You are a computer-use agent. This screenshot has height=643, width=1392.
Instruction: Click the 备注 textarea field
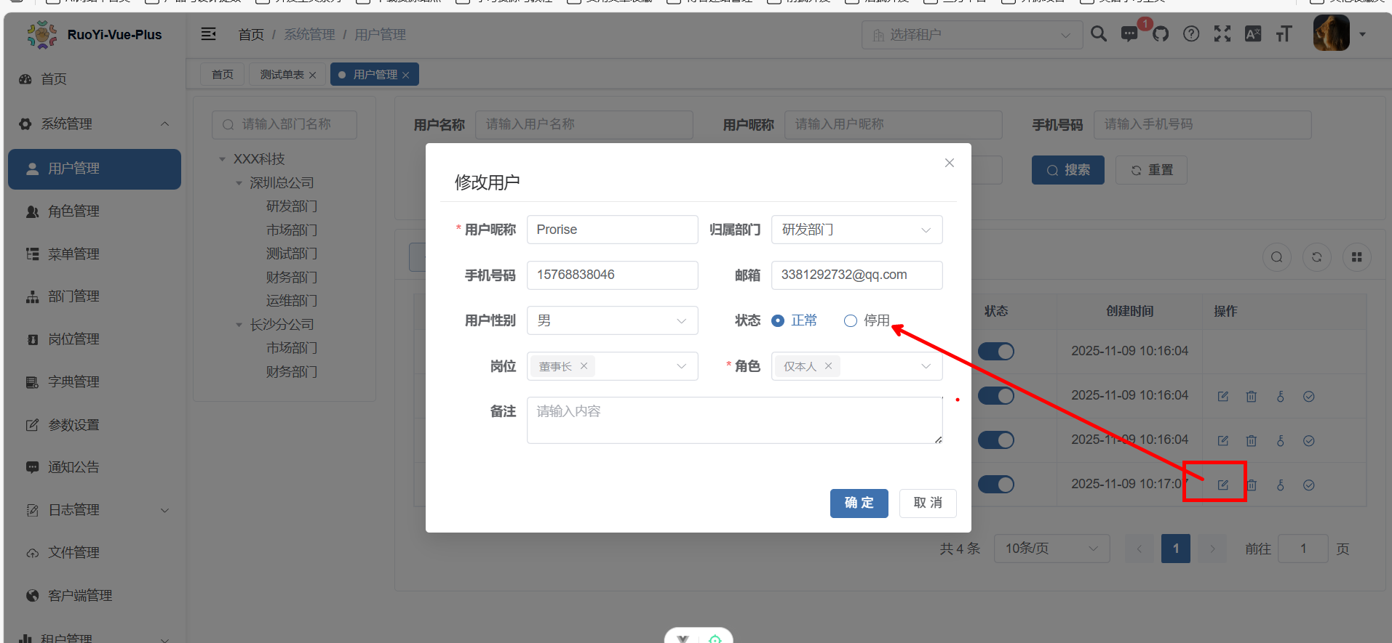click(734, 420)
